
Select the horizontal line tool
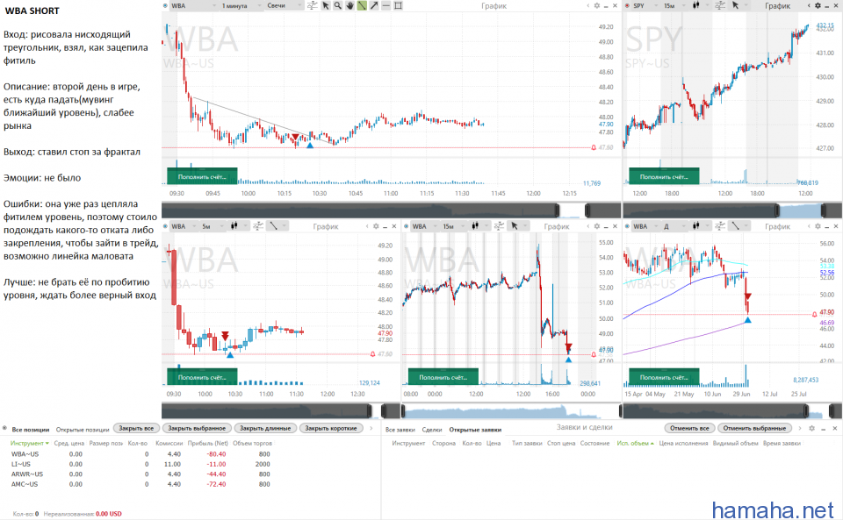click(386, 5)
